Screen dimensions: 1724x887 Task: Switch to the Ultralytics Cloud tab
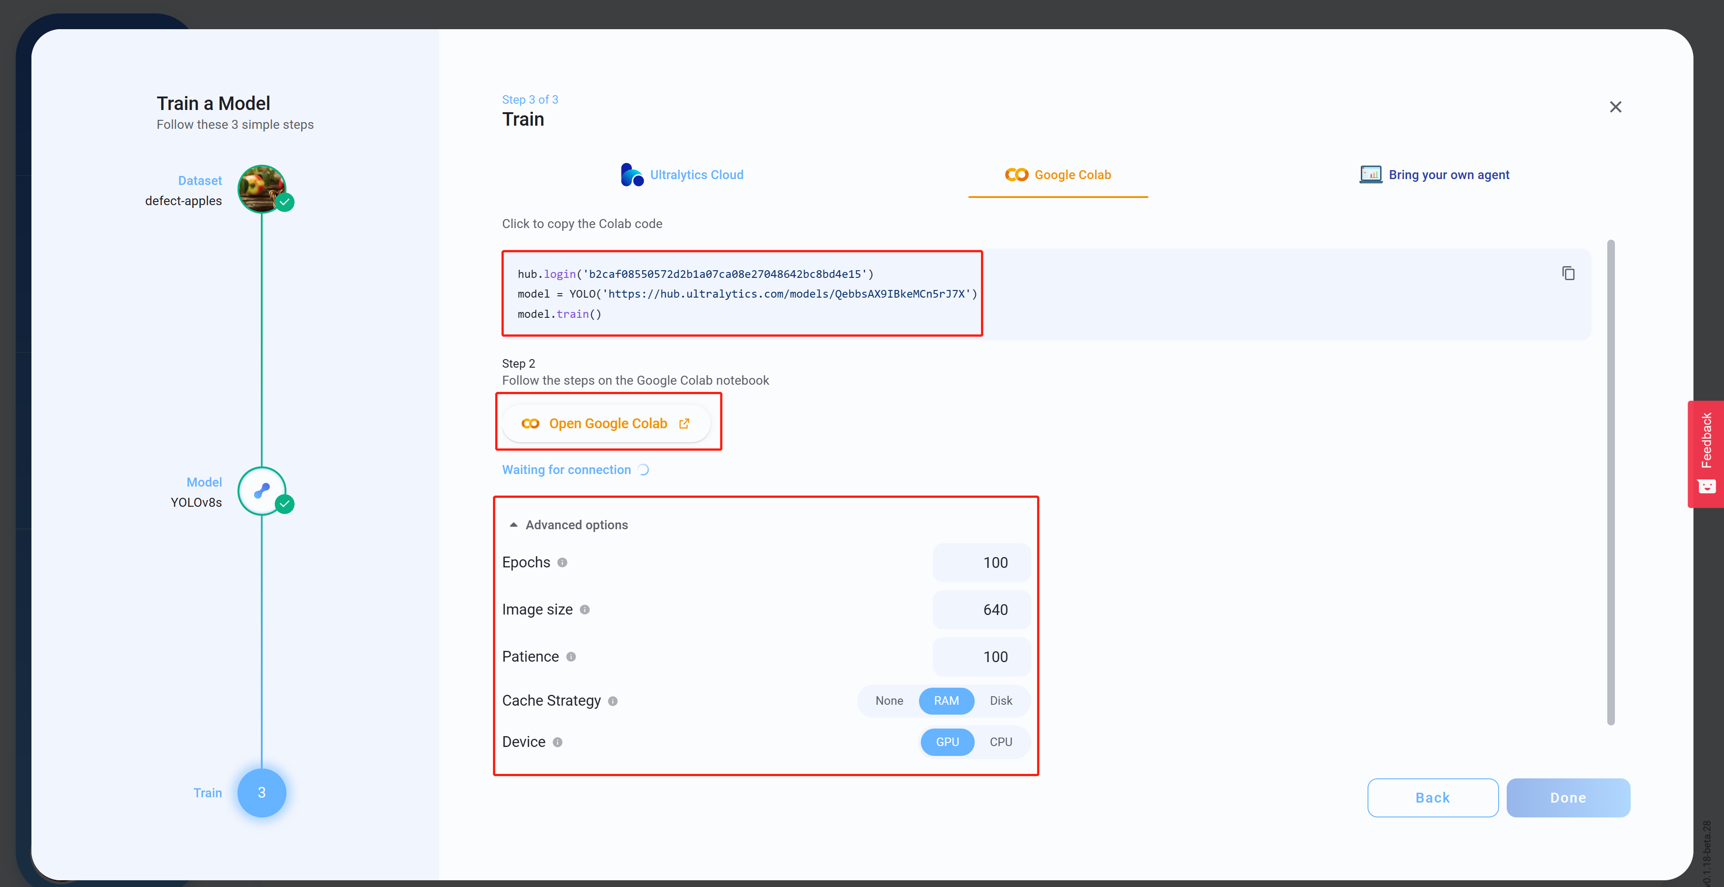[x=682, y=175]
